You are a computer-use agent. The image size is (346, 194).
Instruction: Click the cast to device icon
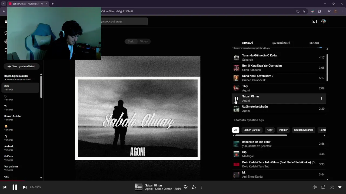coord(315,21)
